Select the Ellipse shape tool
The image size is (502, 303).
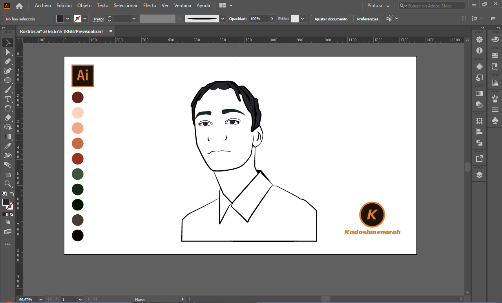pos(7,80)
